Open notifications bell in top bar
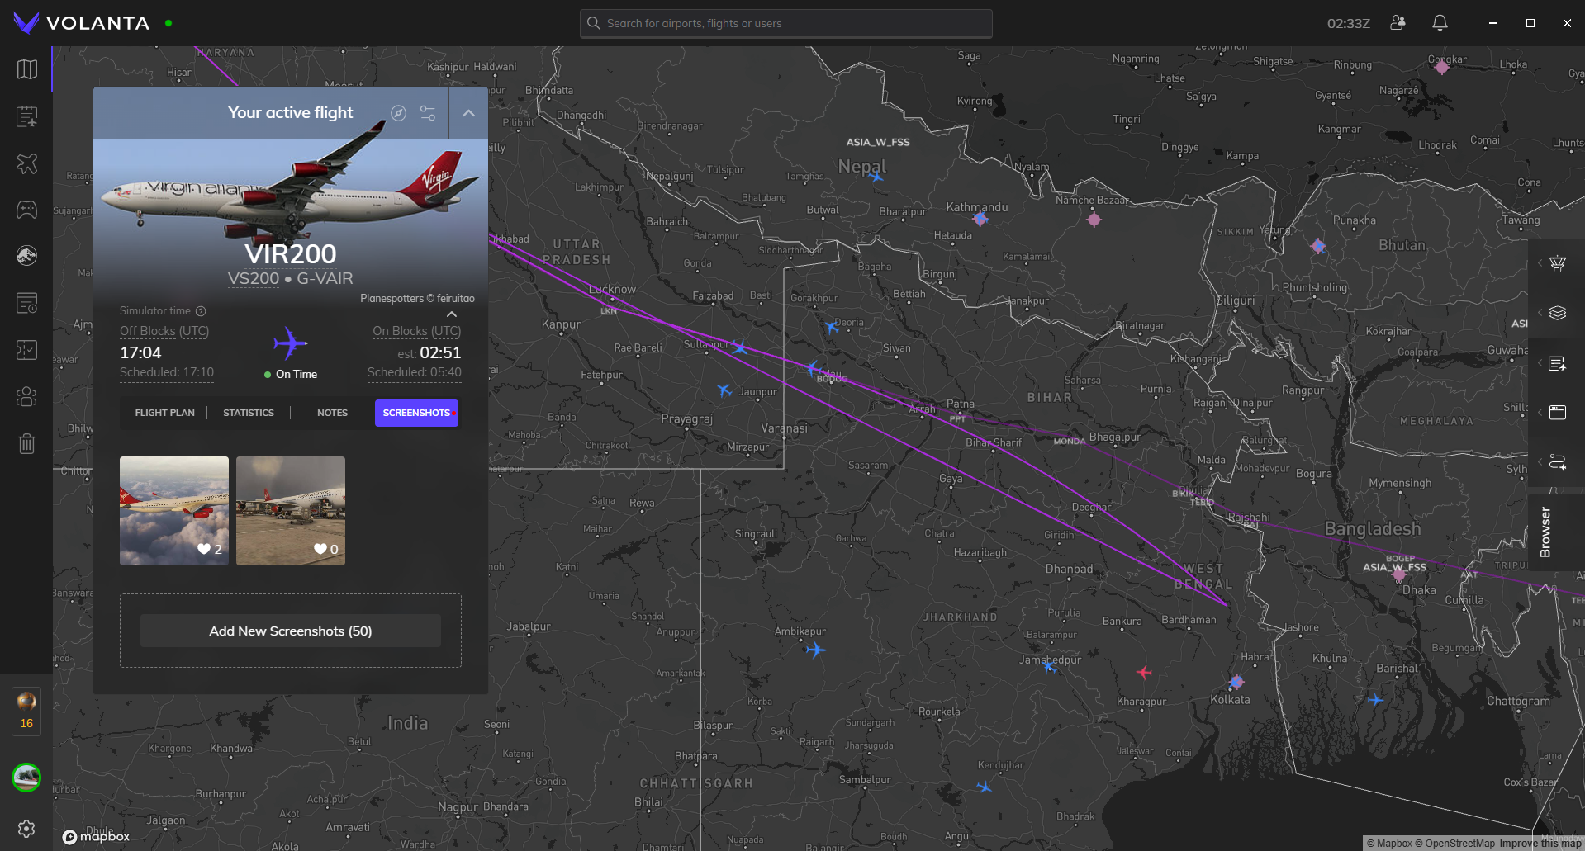 (1440, 23)
